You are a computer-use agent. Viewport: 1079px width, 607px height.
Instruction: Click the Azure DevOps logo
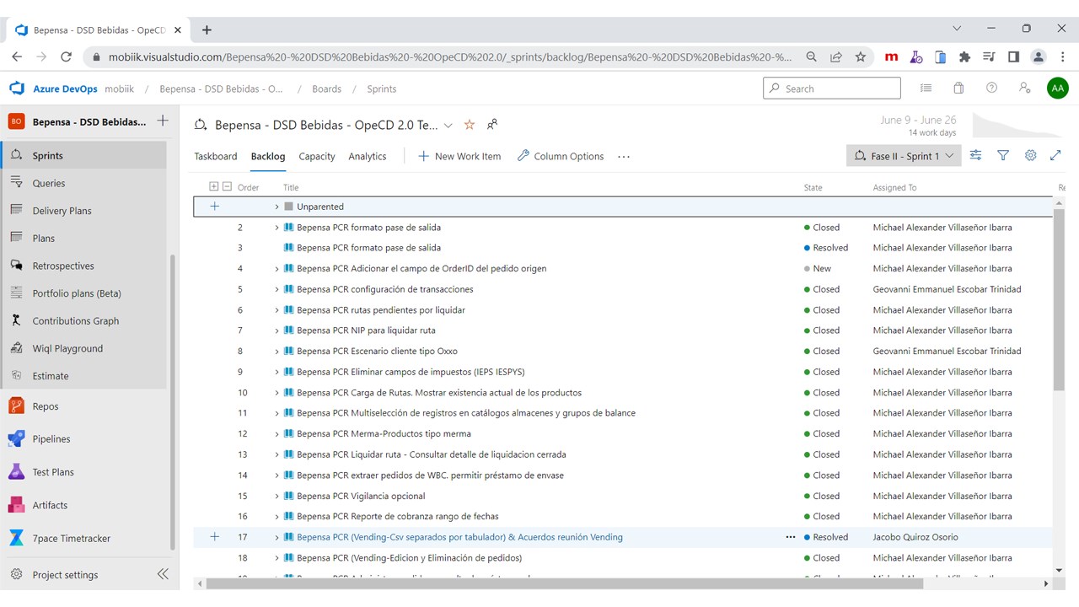click(x=16, y=89)
